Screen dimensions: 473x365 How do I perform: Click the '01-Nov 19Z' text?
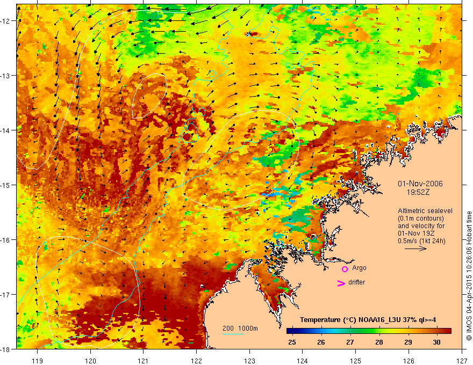(x=415, y=233)
